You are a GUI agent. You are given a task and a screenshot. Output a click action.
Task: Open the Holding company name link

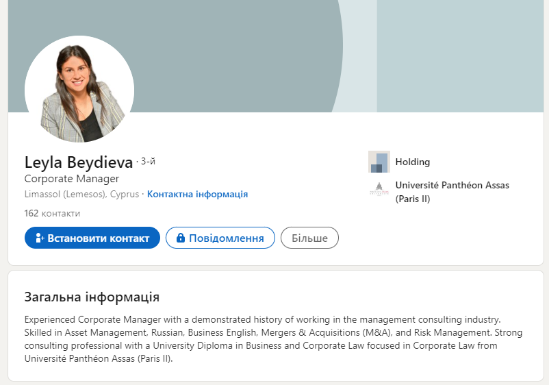click(413, 162)
